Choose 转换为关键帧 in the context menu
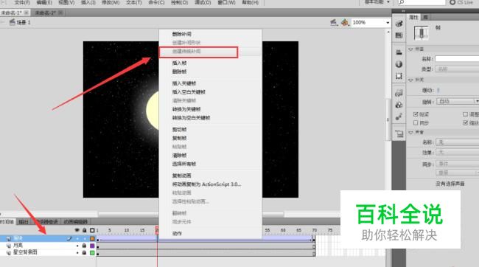This screenshot has height=267, width=479. click(x=186, y=109)
